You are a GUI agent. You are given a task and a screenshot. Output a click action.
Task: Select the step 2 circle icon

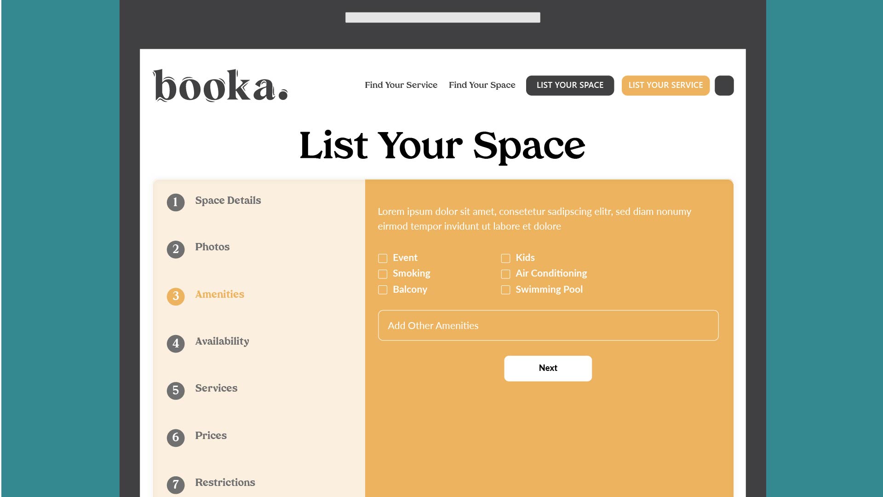point(176,249)
